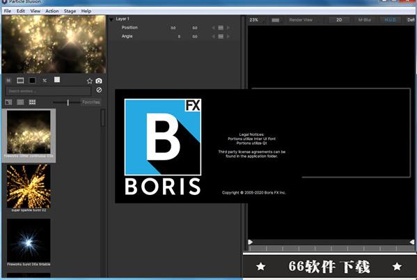Click the filmstrip icon under the emitter preview
The image size is (417, 280).
coord(20,80)
